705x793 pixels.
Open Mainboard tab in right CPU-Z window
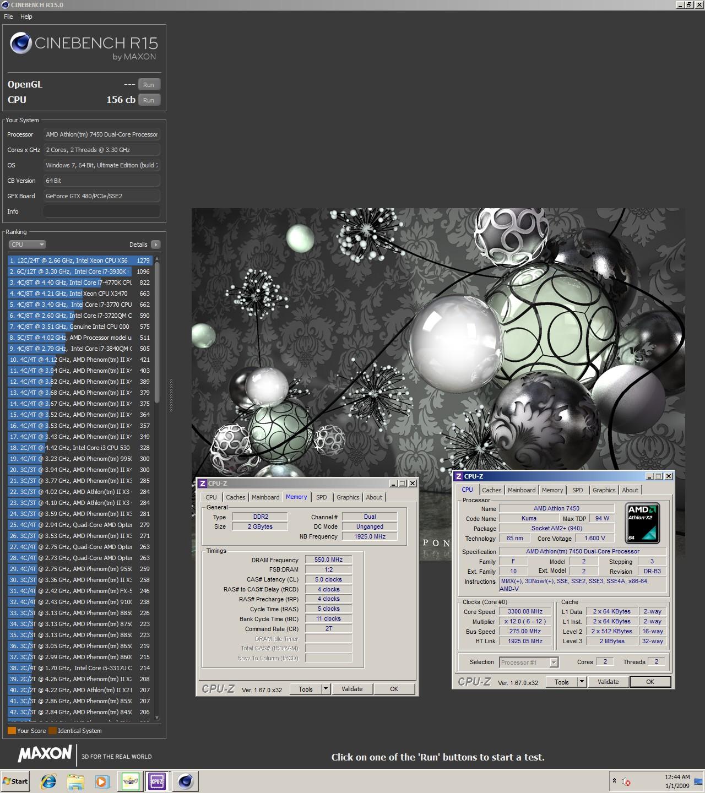click(x=522, y=490)
